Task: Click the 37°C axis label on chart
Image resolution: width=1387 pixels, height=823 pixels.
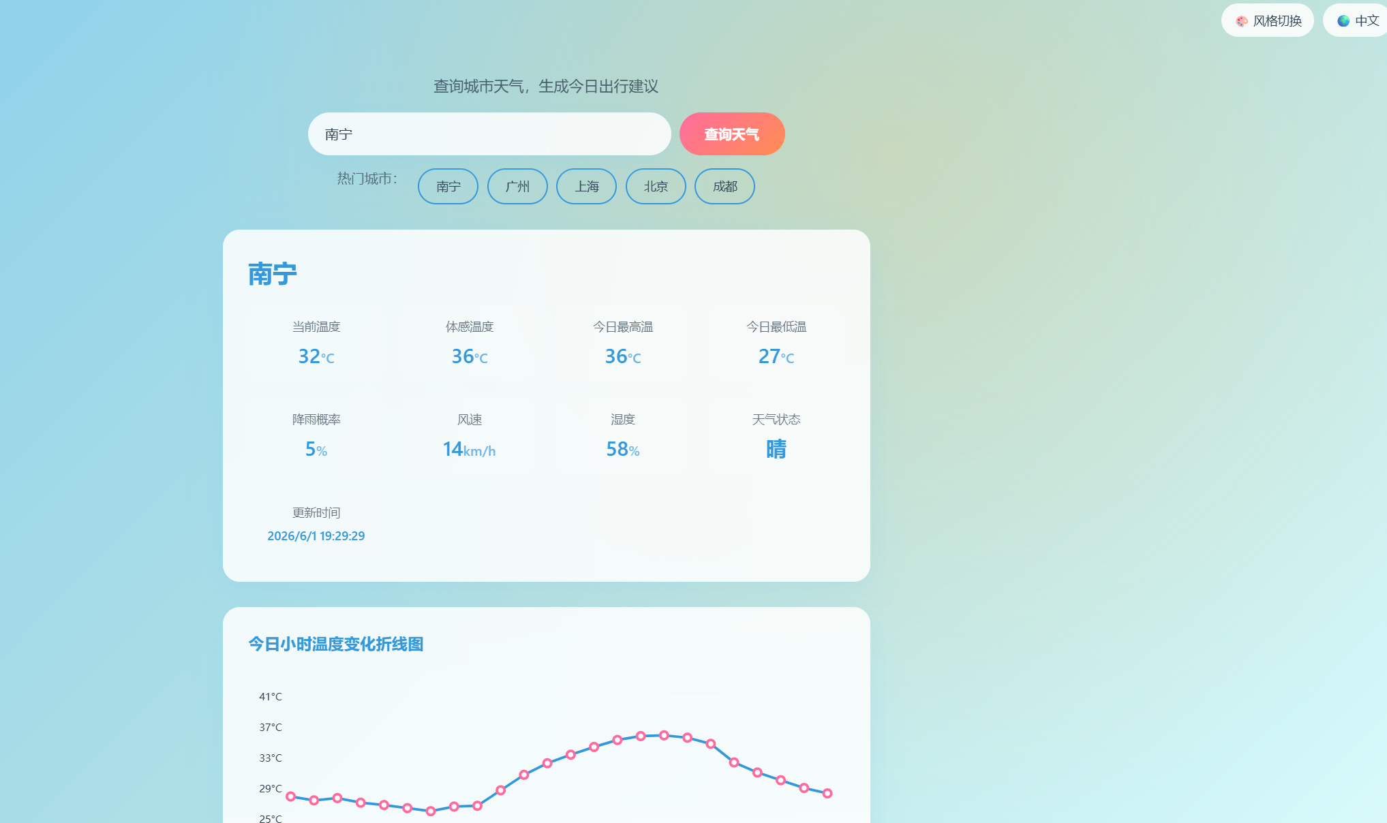Action: [x=270, y=727]
